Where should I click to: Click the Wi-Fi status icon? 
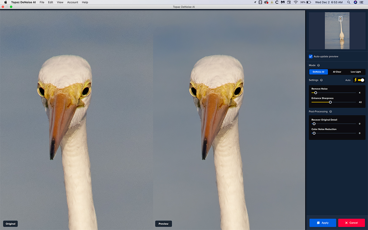pos(296,2)
